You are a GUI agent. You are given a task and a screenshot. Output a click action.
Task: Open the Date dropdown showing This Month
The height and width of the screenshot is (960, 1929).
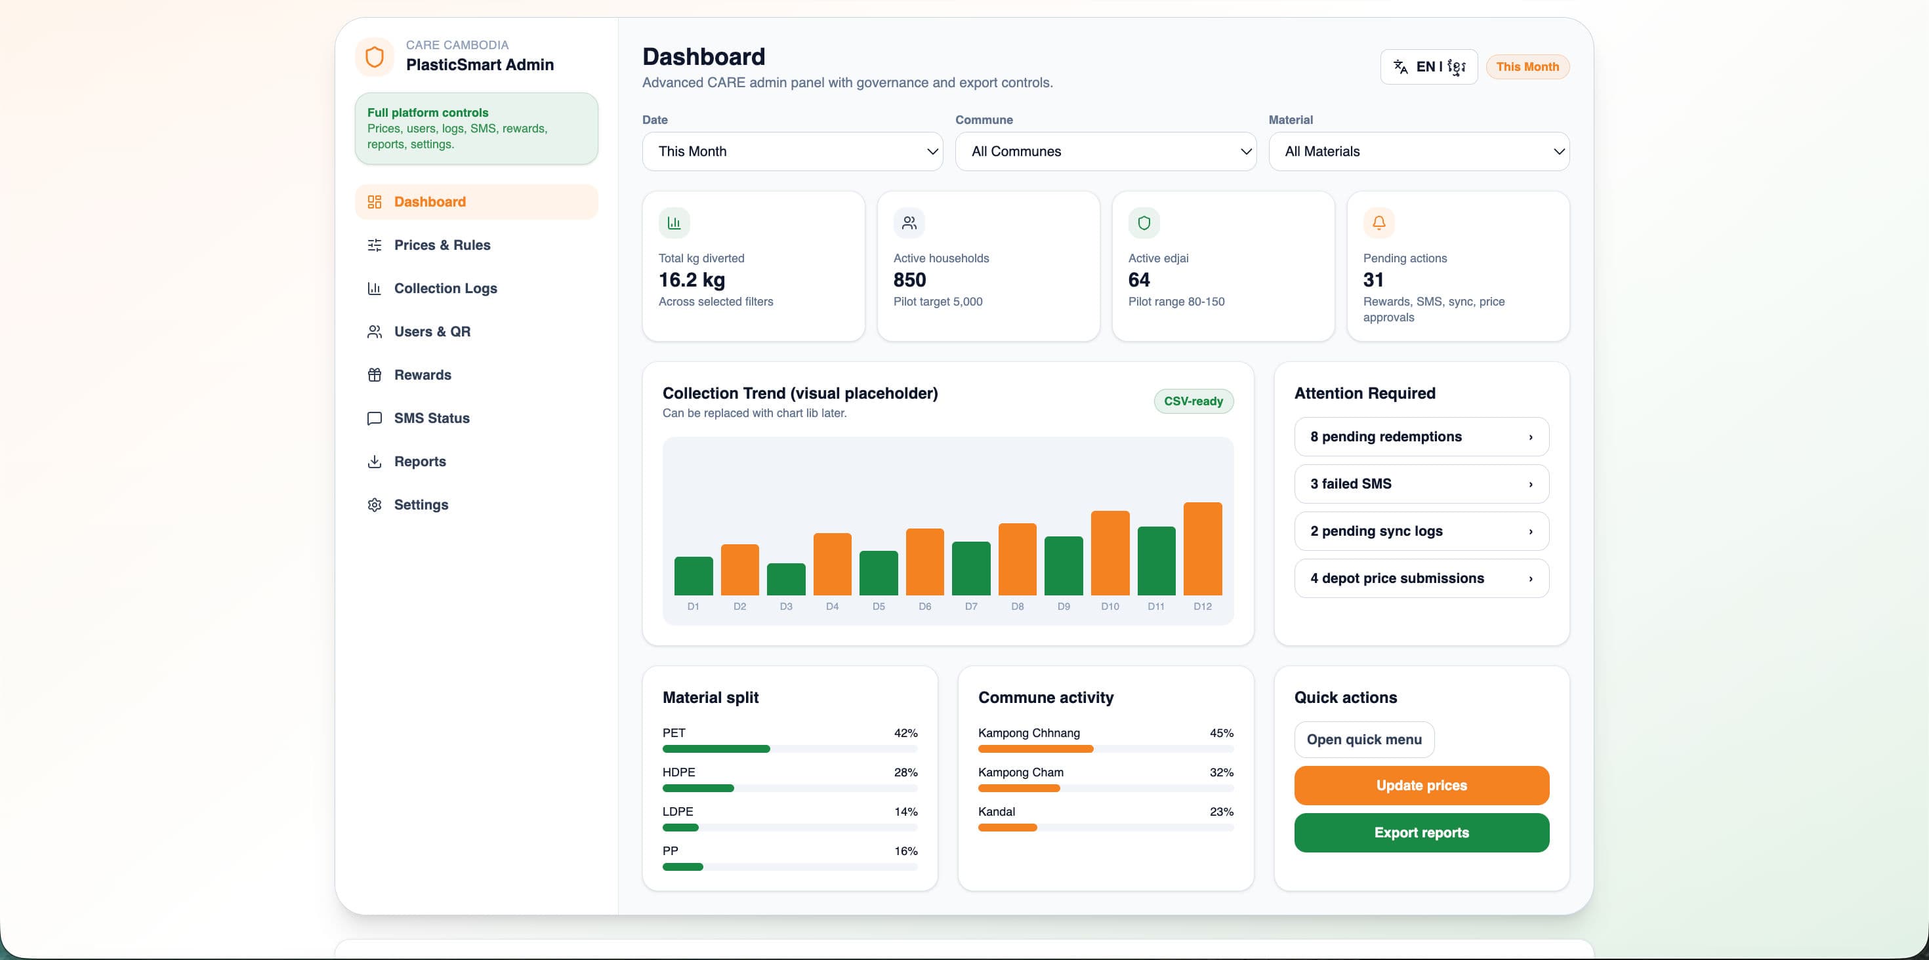pos(793,152)
